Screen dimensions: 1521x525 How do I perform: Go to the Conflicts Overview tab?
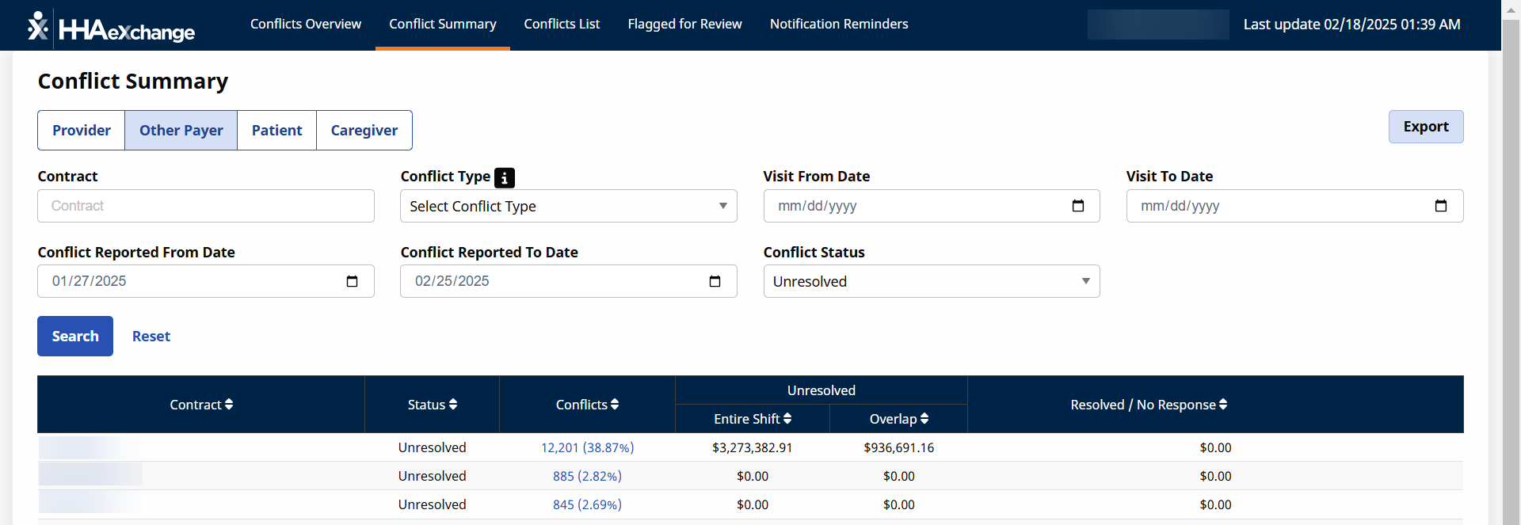306,25
